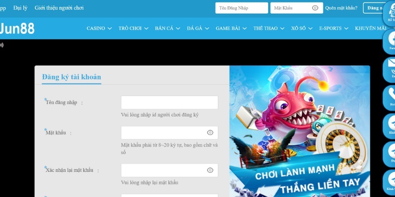Viewport: 395px width, 197px height.
Task: Open the XỔ SỐ menu item
Action: (299, 28)
